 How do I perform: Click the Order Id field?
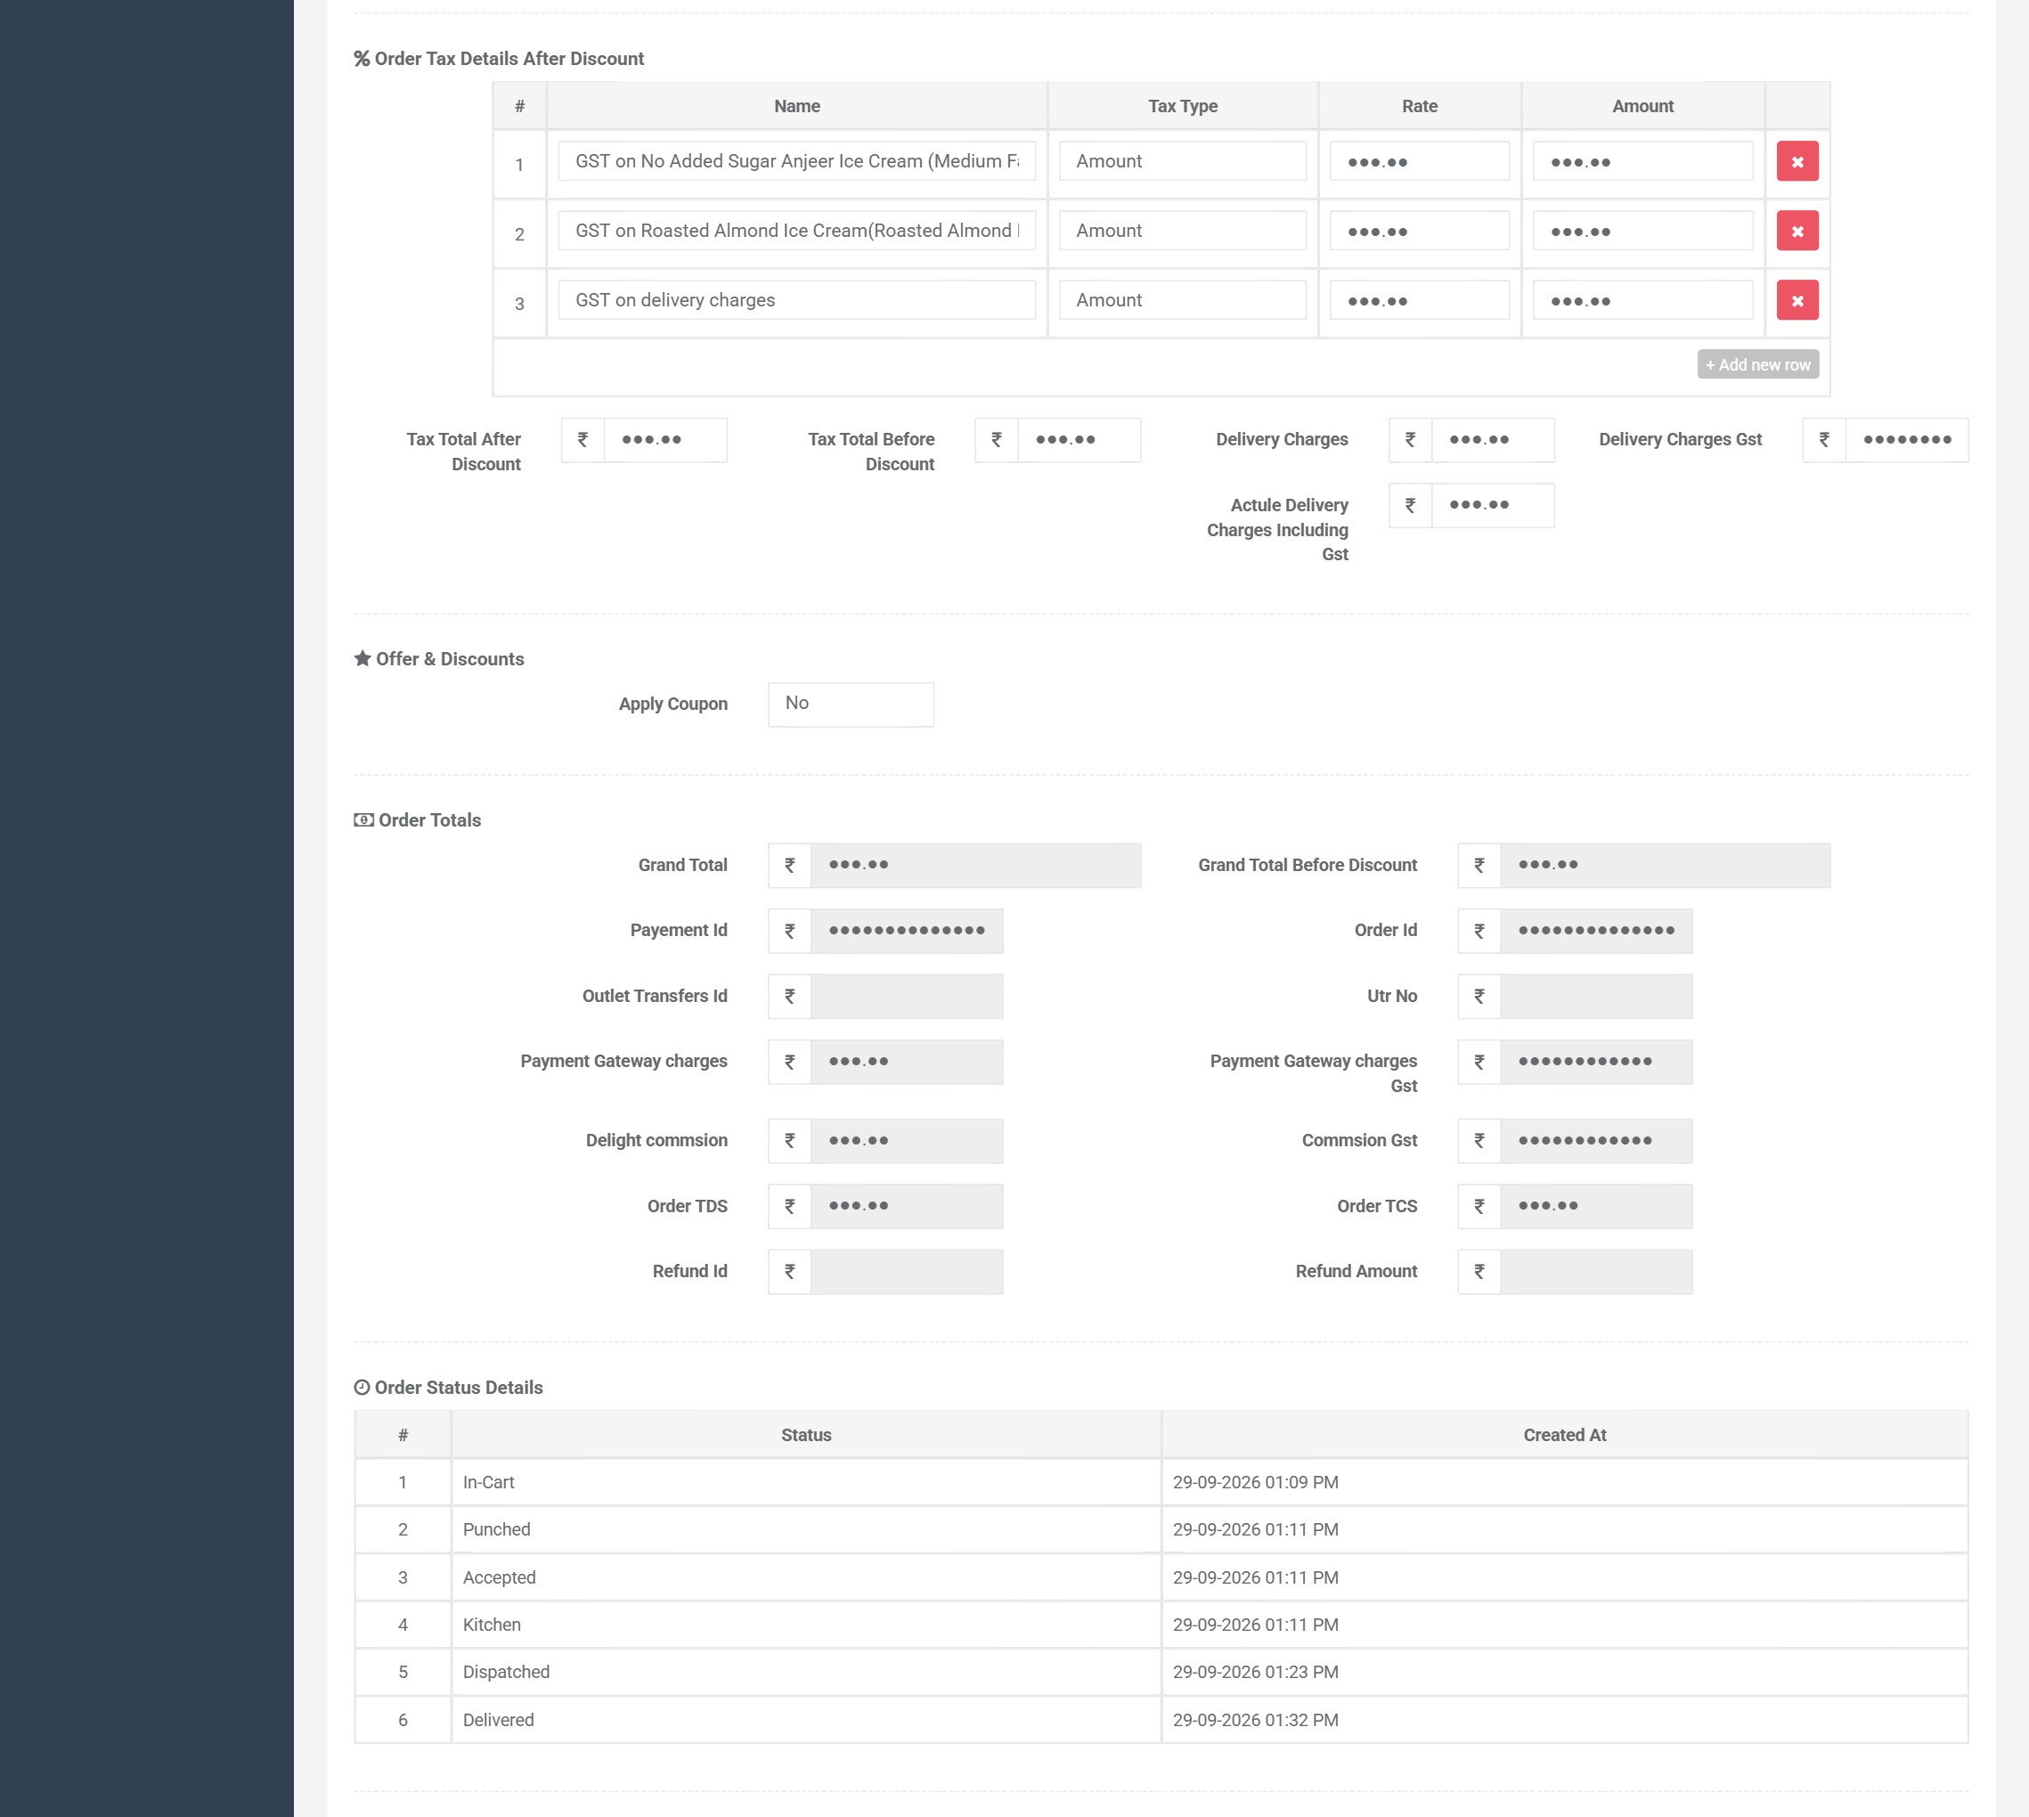click(1595, 931)
